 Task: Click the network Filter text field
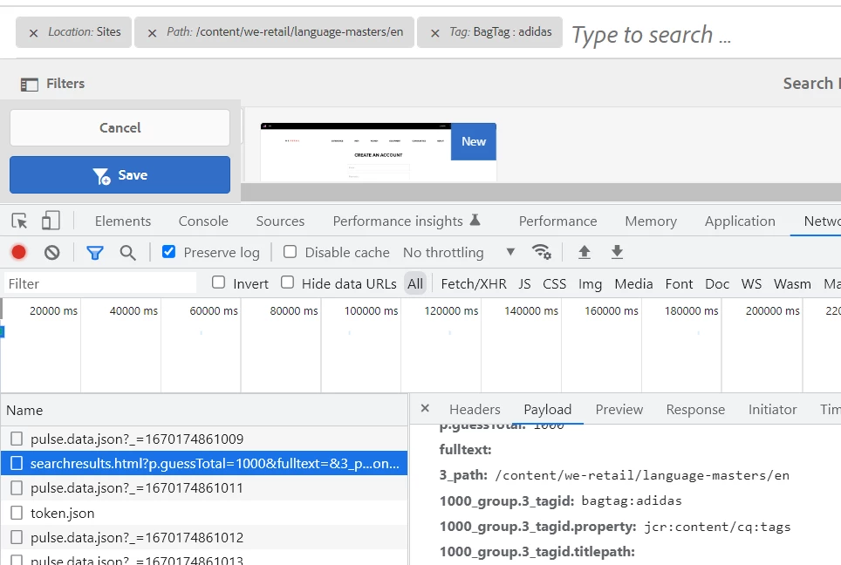coord(100,283)
